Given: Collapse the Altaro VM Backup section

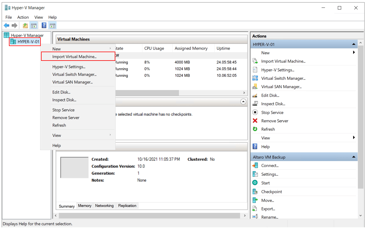Looking at the screenshot, I should pos(354,157).
